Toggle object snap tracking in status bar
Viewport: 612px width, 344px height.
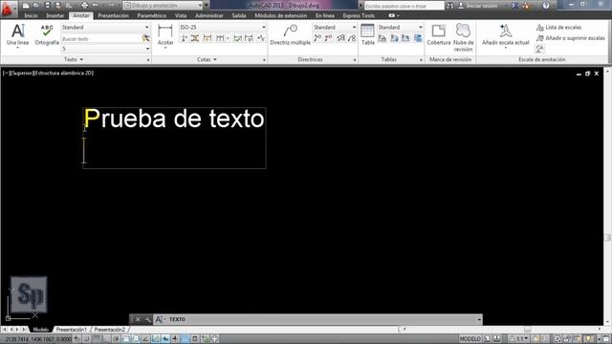click(145, 339)
